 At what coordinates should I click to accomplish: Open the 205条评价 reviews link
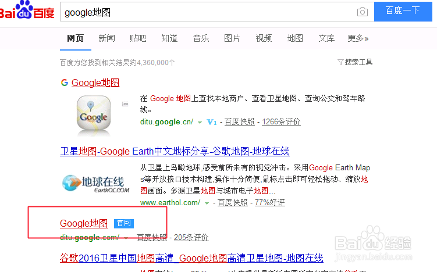191,238
